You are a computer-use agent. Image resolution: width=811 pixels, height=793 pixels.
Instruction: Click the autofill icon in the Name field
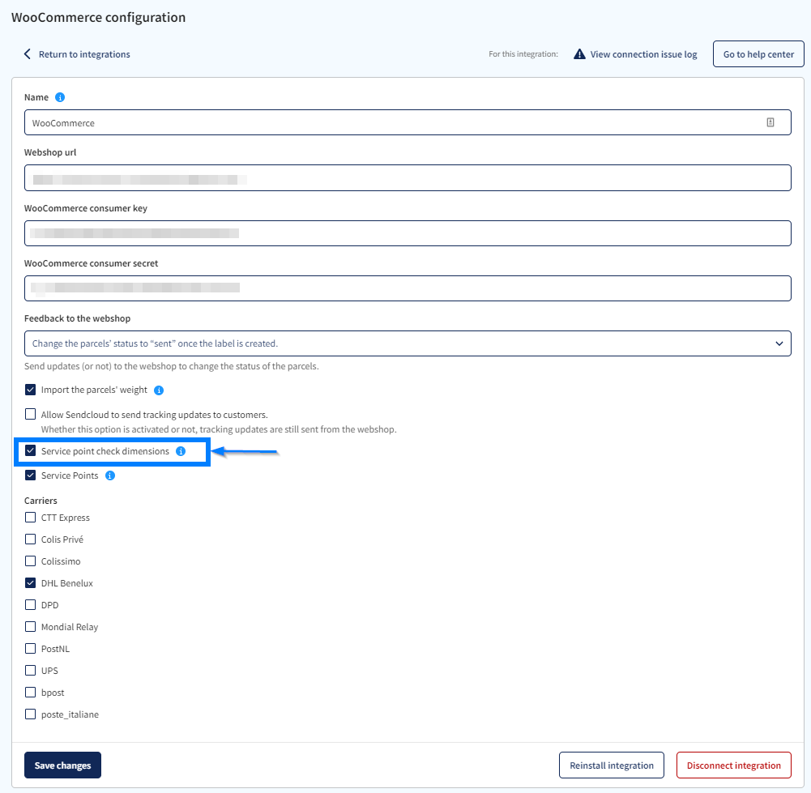click(x=770, y=122)
